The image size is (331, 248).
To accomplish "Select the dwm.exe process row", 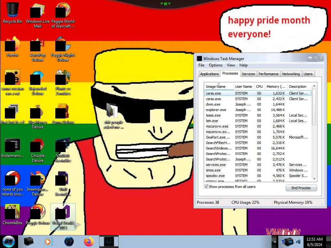I will click(x=258, y=104).
